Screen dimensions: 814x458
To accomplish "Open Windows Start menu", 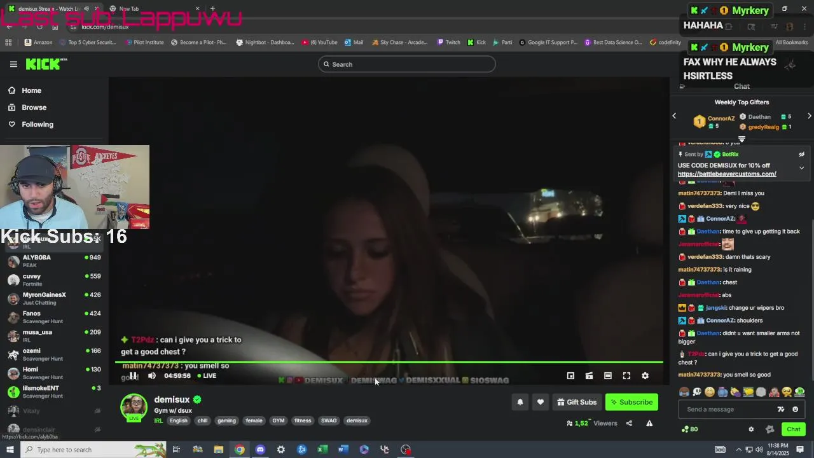I will point(10,450).
